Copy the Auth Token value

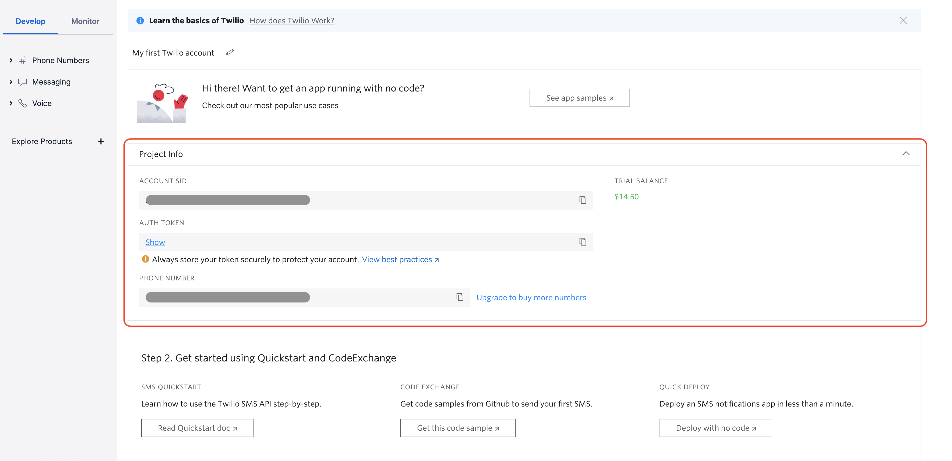pyautogui.click(x=582, y=242)
